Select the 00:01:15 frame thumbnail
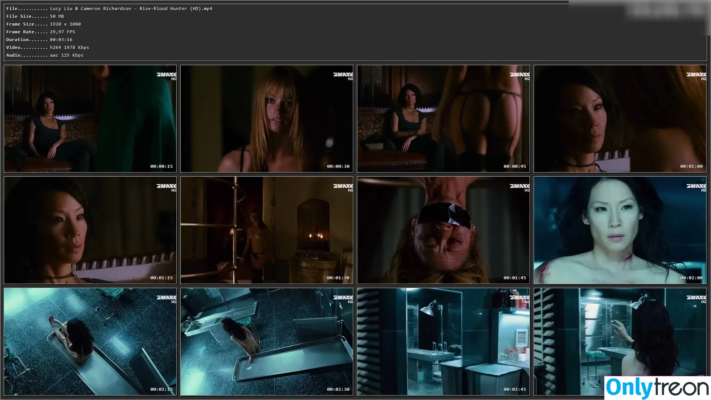The image size is (711, 400). tap(90, 230)
